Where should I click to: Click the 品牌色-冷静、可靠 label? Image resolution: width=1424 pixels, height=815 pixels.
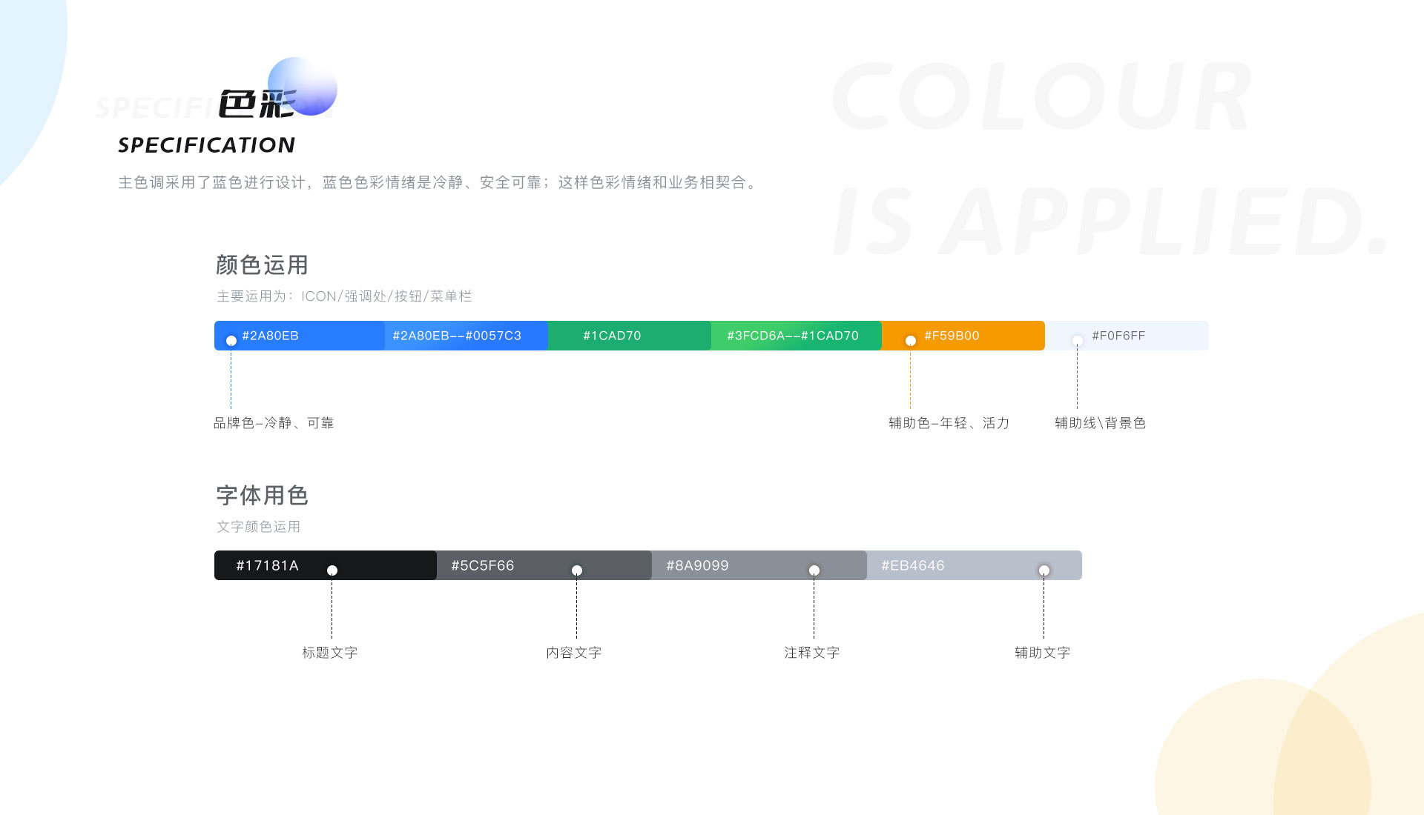click(x=274, y=423)
